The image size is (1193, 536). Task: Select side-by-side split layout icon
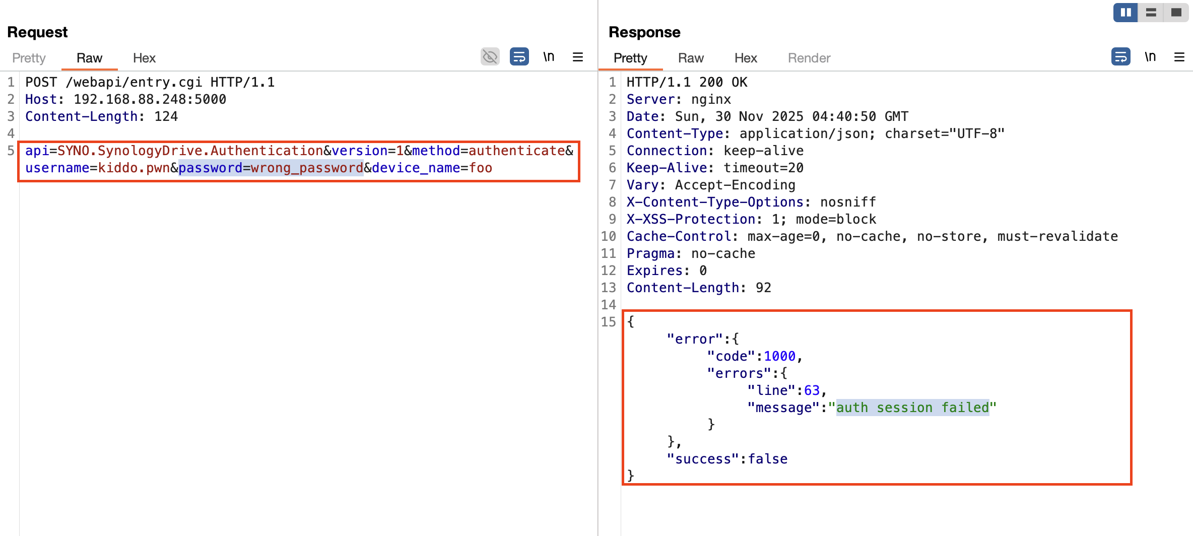(x=1125, y=13)
